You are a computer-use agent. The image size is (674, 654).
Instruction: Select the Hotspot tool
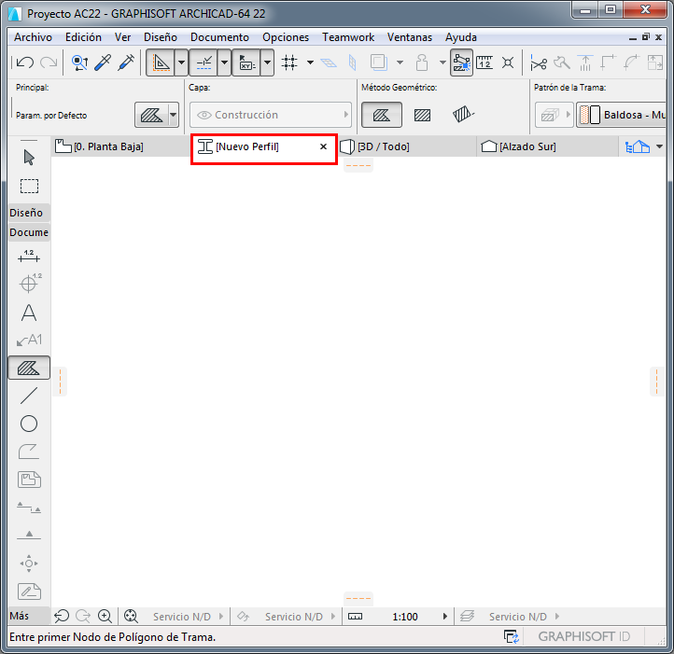point(29,564)
